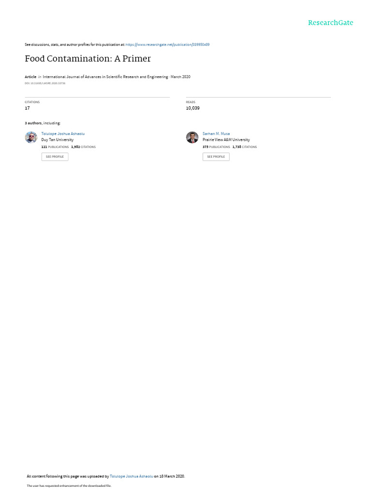Open the Sarhan M. Musa author link
This screenshot has width=372, height=497.
(x=216, y=134)
